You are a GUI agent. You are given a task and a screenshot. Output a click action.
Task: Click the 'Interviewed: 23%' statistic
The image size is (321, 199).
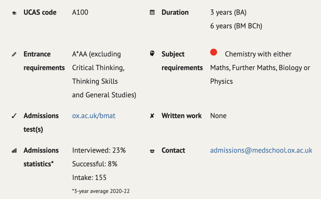99,151
